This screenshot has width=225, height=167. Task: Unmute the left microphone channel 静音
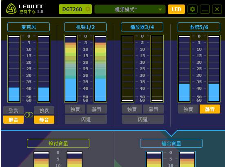[13, 120]
